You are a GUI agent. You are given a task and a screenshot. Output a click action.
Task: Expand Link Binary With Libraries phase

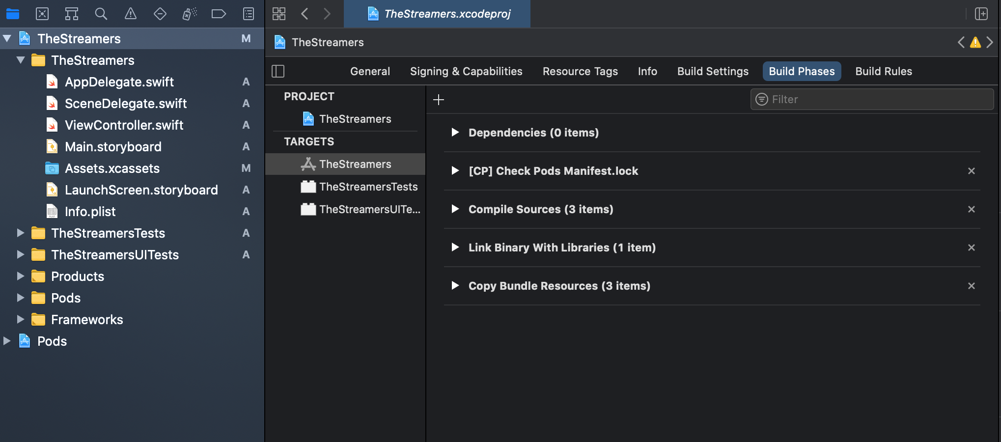click(x=455, y=247)
